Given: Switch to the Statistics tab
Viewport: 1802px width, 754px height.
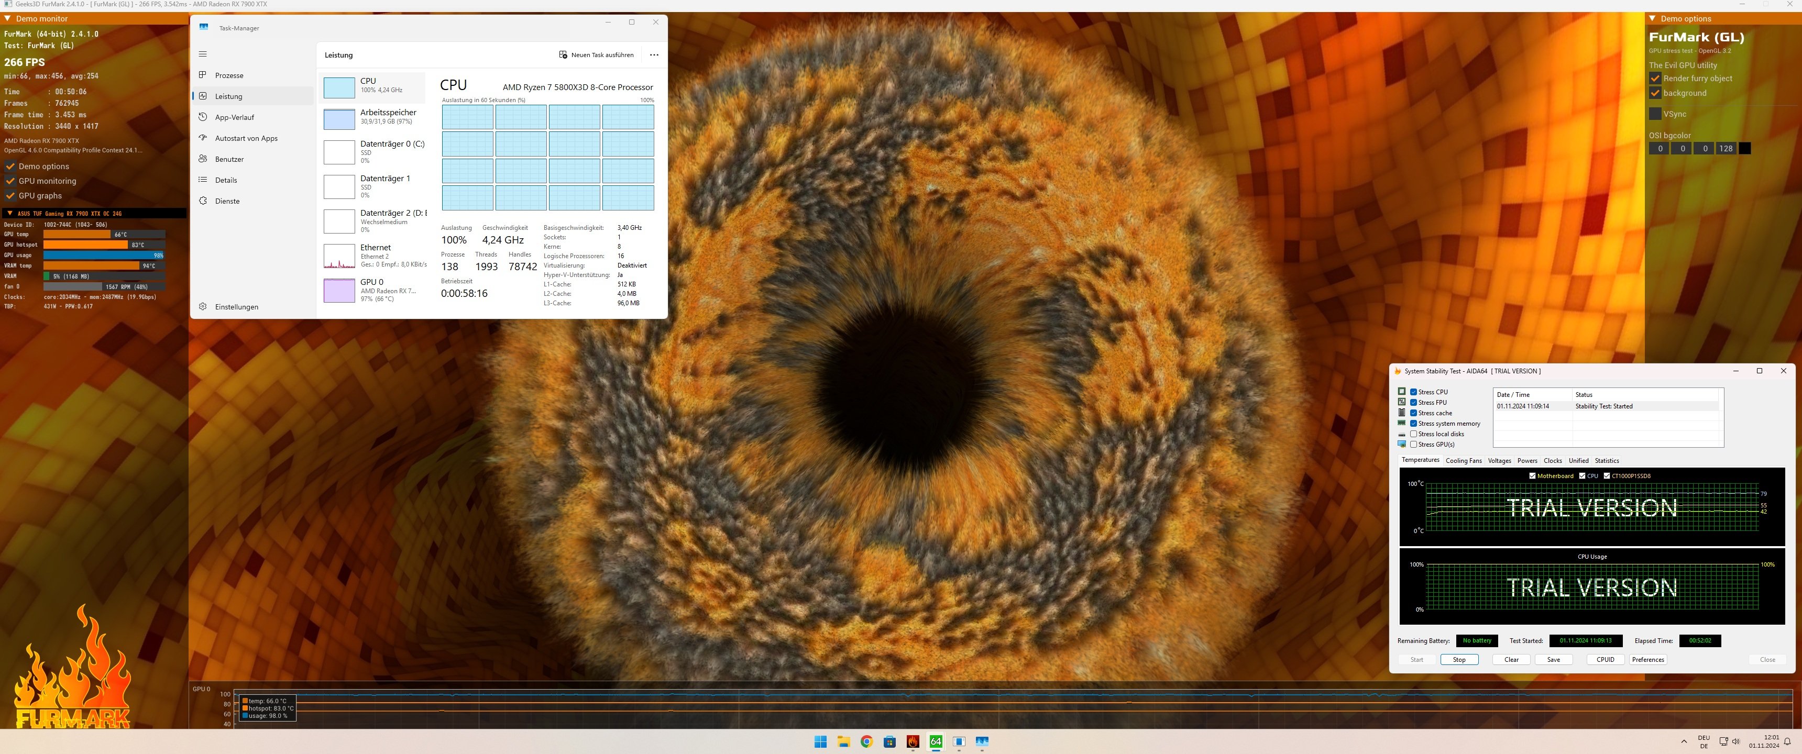Looking at the screenshot, I should pos(1607,461).
